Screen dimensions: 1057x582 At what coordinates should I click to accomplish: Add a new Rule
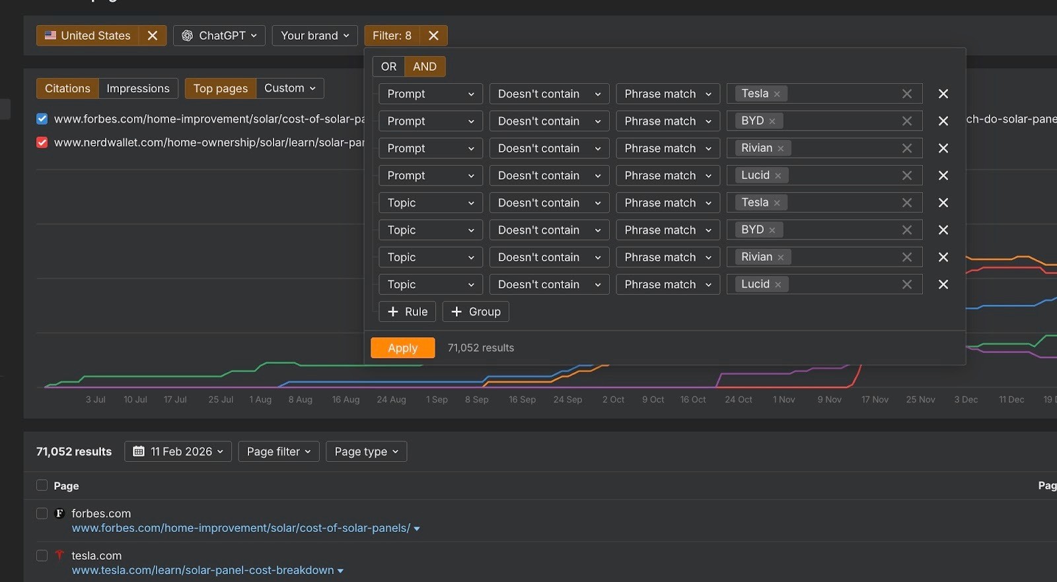pos(408,311)
